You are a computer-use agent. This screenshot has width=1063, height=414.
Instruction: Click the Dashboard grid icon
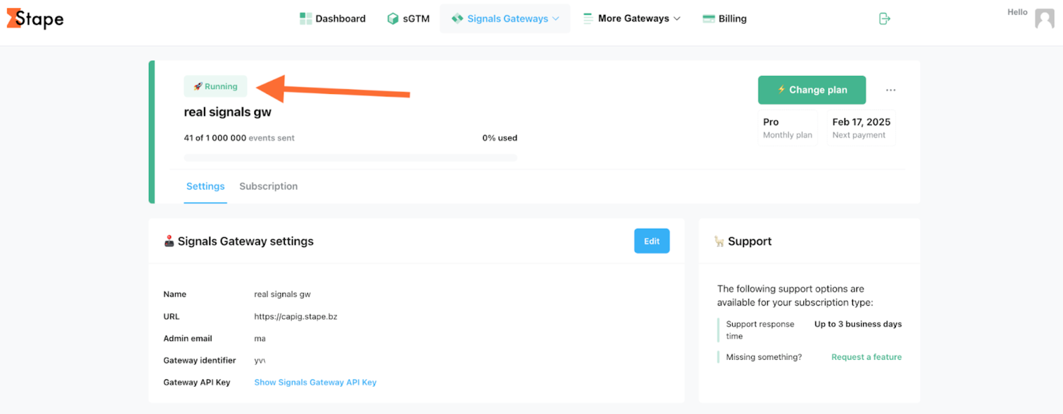point(306,19)
